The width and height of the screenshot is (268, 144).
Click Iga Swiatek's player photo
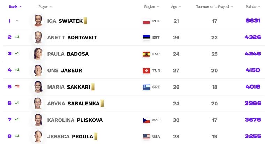(x=38, y=21)
